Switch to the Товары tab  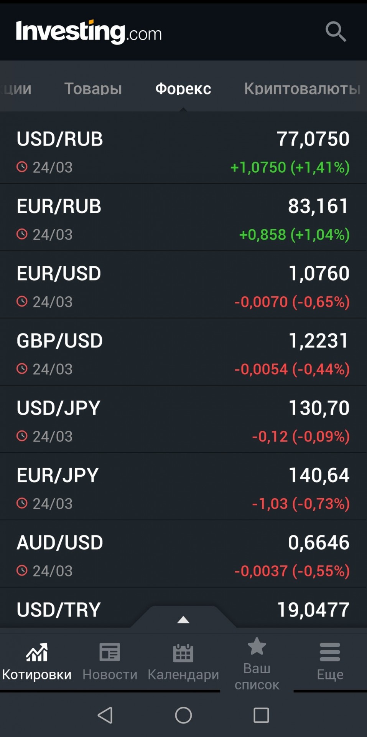click(x=93, y=89)
